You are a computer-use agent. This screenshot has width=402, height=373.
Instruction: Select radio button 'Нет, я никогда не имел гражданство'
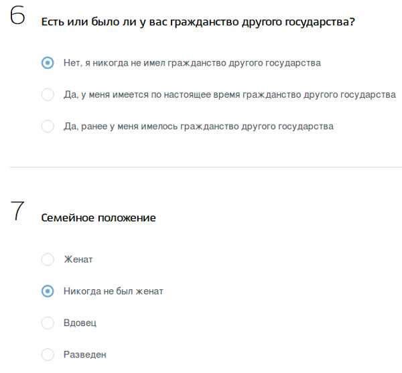click(48, 63)
